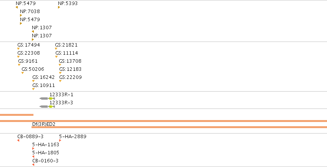Click the GS:17494 triangle marker

click(18, 48)
